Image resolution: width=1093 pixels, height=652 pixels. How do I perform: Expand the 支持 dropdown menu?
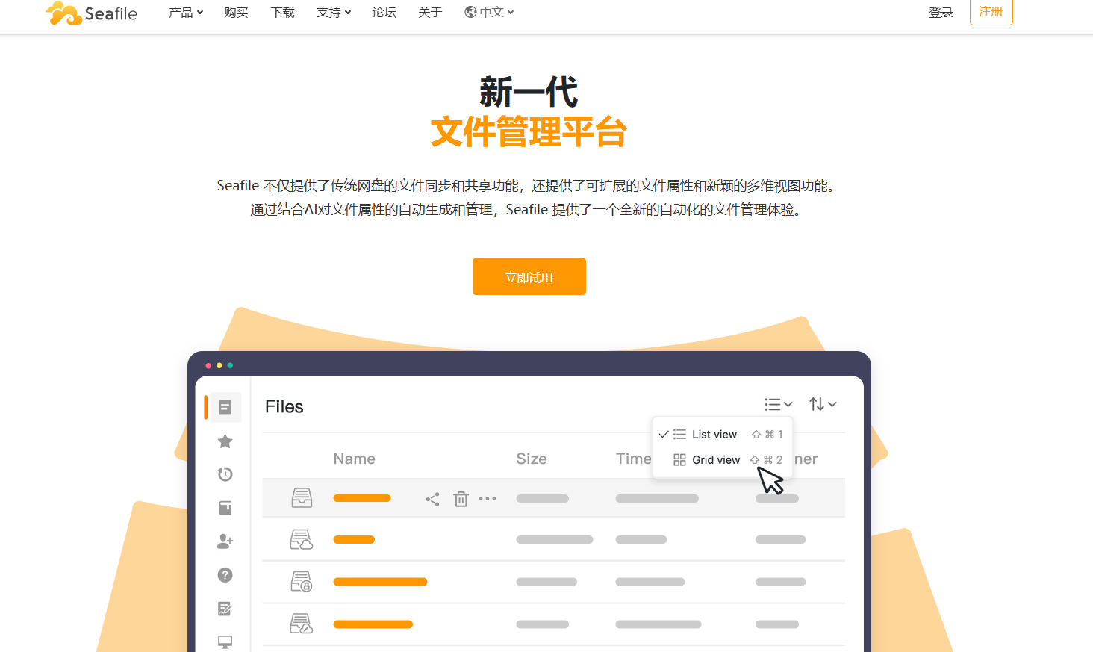[x=334, y=13]
